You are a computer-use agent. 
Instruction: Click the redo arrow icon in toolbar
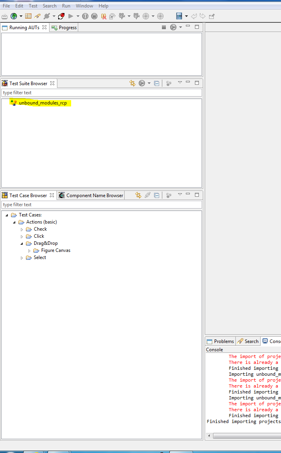coord(203,16)
